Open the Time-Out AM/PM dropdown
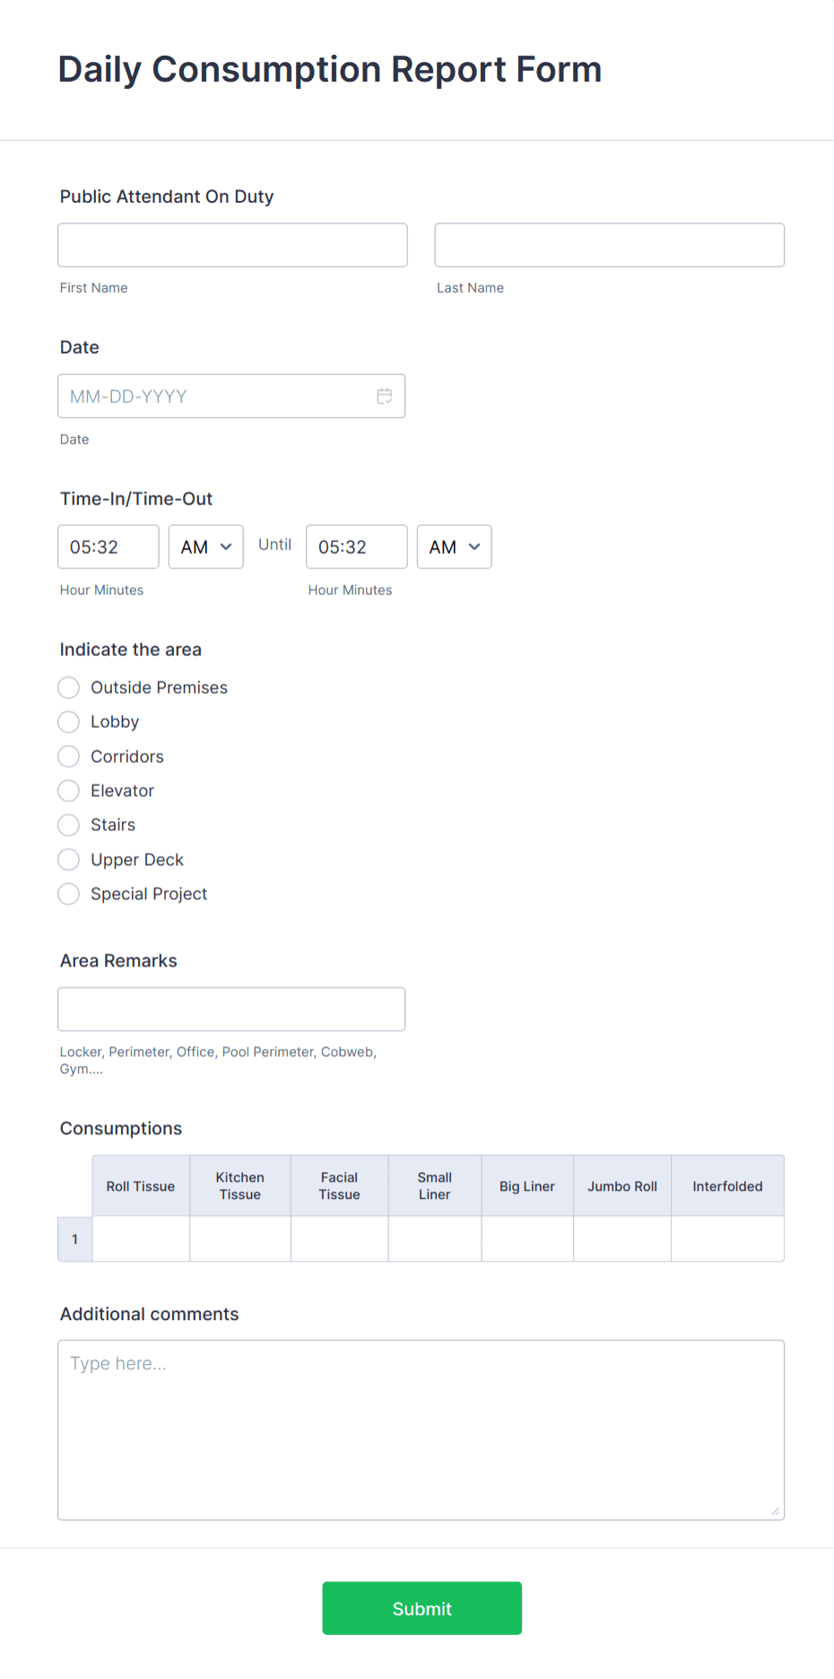 pos(454,547)
